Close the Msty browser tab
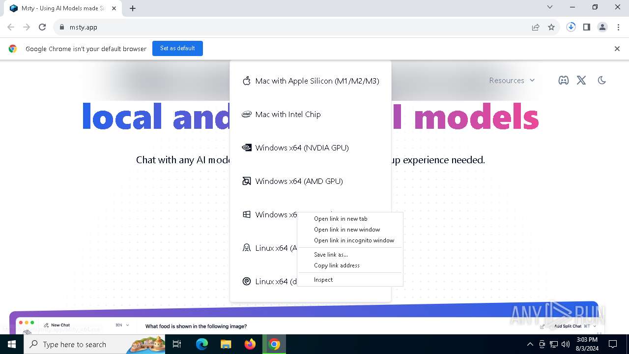 pos(114,8)
